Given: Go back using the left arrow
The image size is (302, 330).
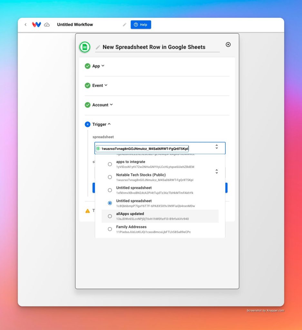Looking at the screenshot, I should pos(25,24).
